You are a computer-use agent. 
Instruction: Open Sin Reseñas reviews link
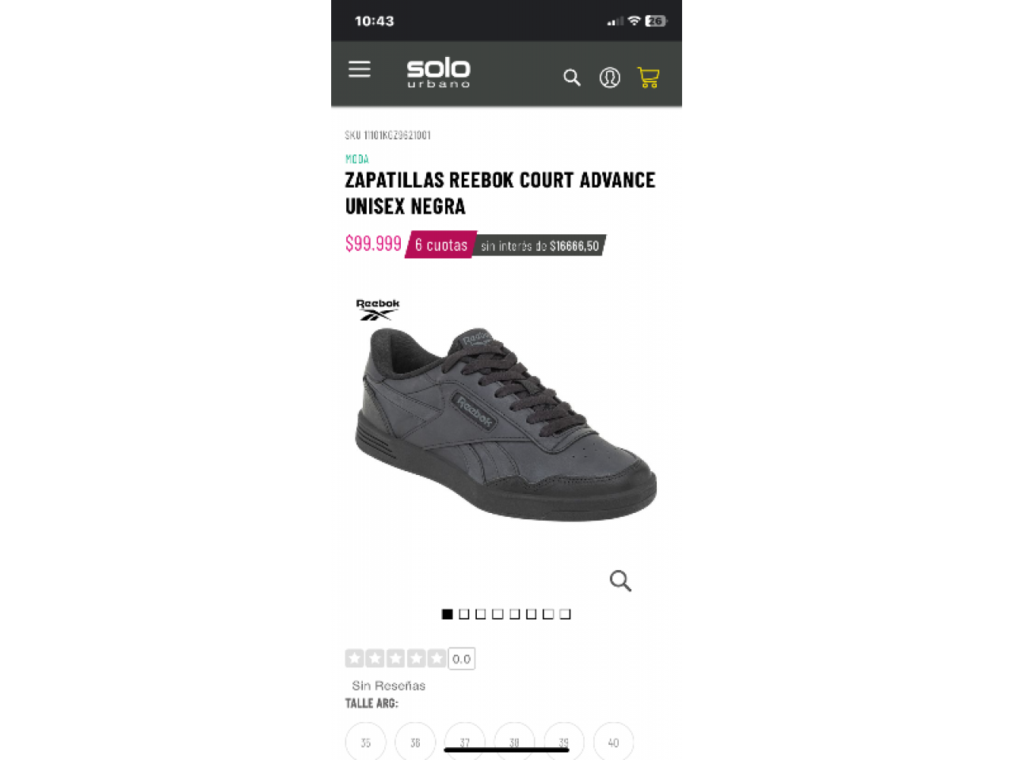388,686
